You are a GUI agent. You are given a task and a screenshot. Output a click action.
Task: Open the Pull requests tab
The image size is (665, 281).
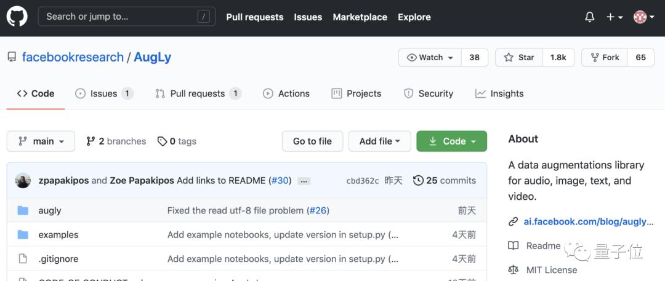[x=198, y=93]
